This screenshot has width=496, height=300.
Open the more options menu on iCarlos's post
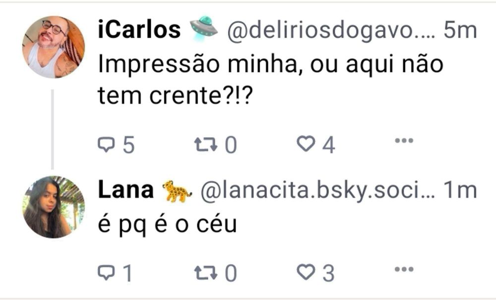tap(404, 141)
